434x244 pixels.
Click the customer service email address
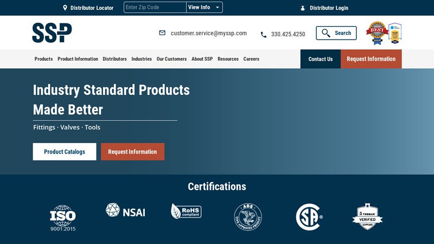click(208, 33)
